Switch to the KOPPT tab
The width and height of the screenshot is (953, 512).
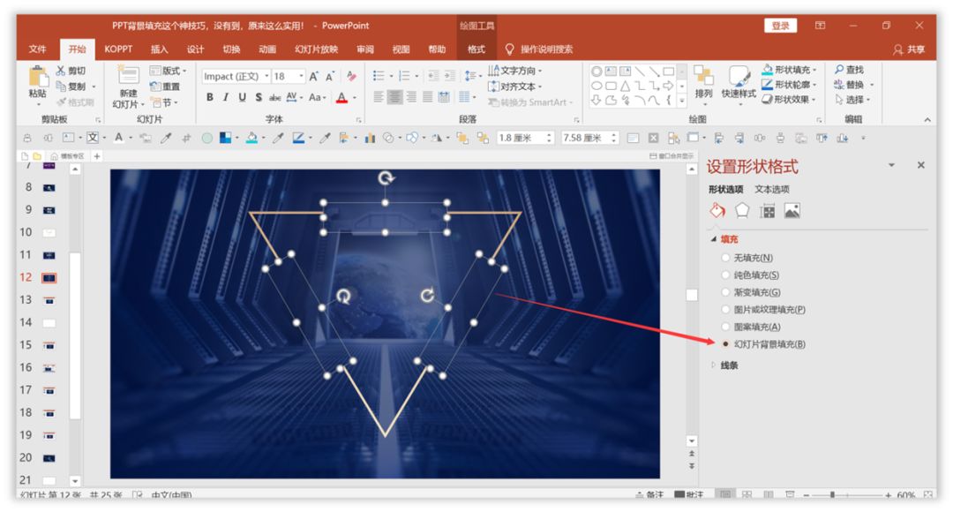[118, 49]
